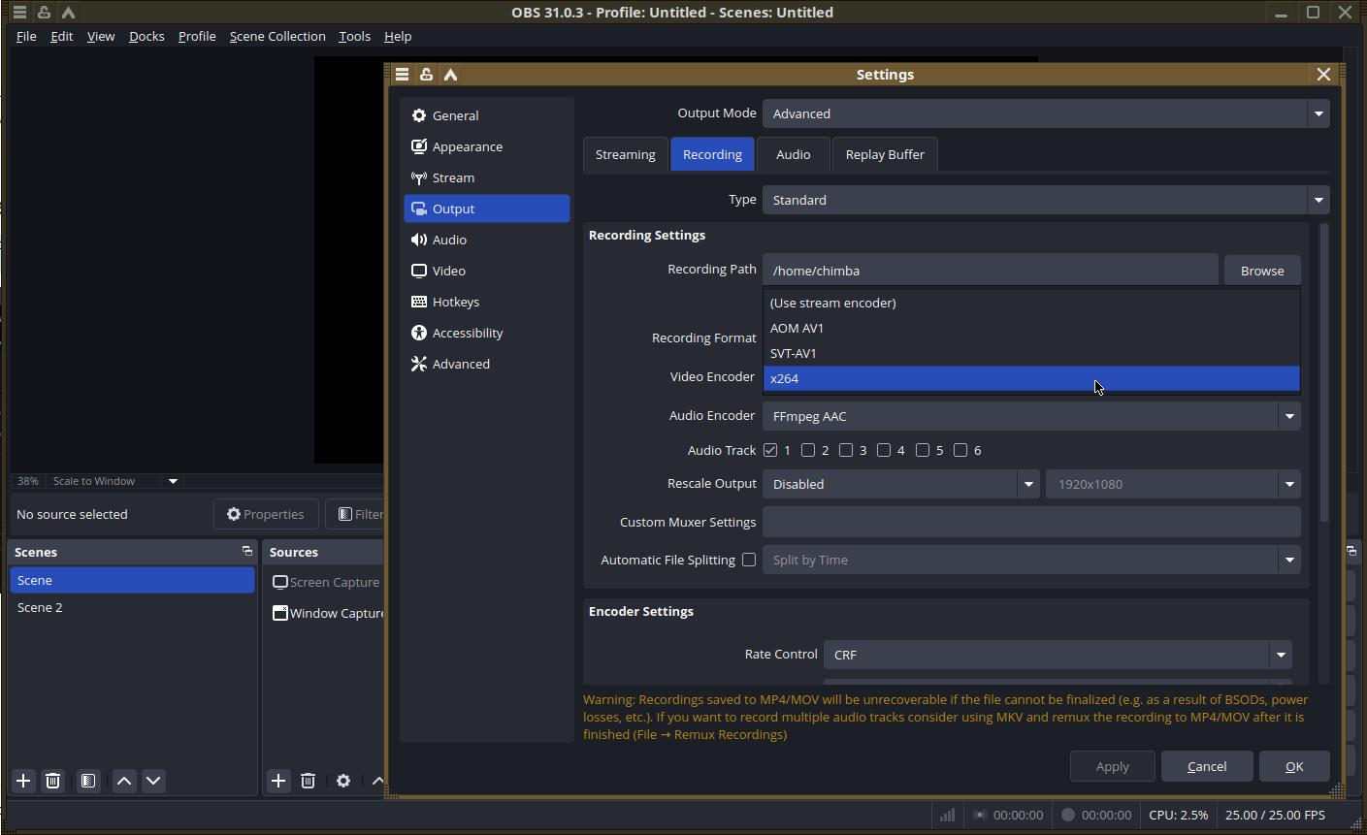
Task: Enable audio track 2 checkbox
Action: pyautogui.click(x=808, y=450)
